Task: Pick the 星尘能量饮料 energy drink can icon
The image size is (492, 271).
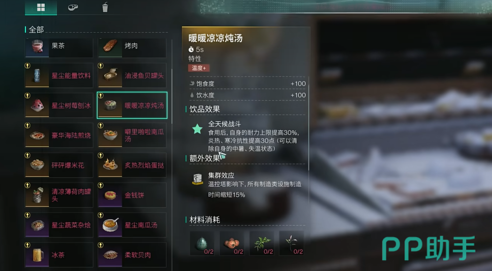Action: tap(37, 76)
